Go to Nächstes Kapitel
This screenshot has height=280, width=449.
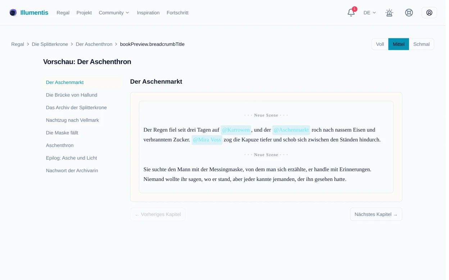coord(376,214)
